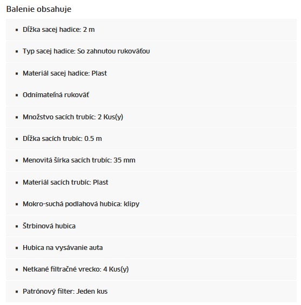Click 'Materiál sacích trubíc: Plast' entry

coord(65,182)
